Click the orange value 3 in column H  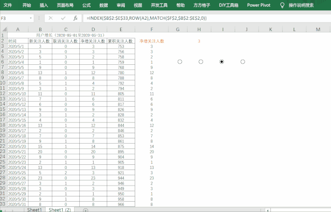point(199,41)
